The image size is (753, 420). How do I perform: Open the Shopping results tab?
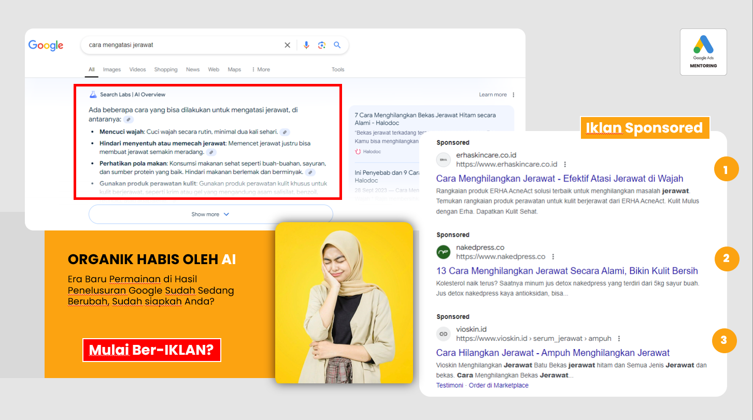tap(166, 69)
